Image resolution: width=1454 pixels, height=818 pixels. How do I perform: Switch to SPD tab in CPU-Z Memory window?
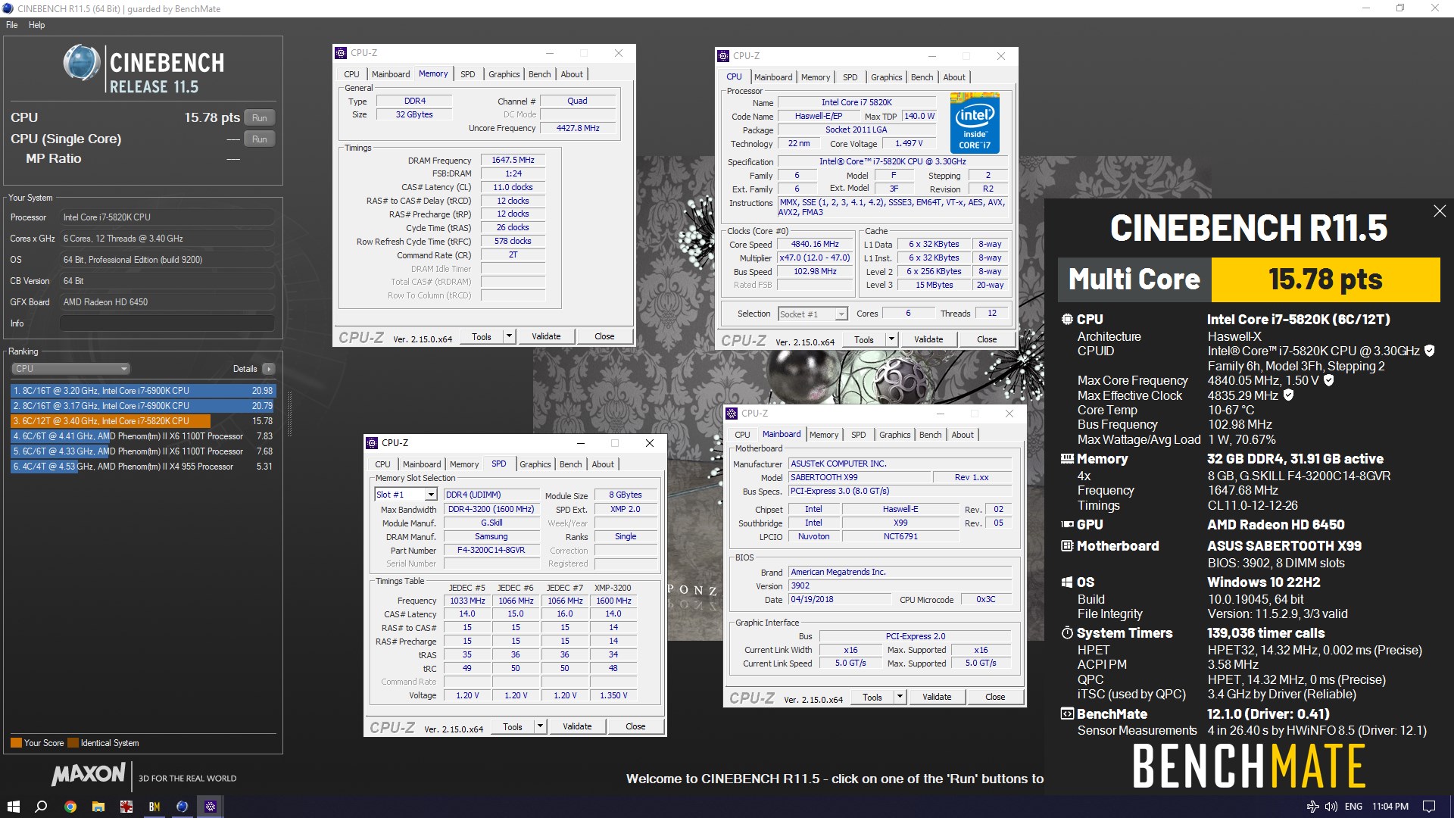[x=468, y=74]
